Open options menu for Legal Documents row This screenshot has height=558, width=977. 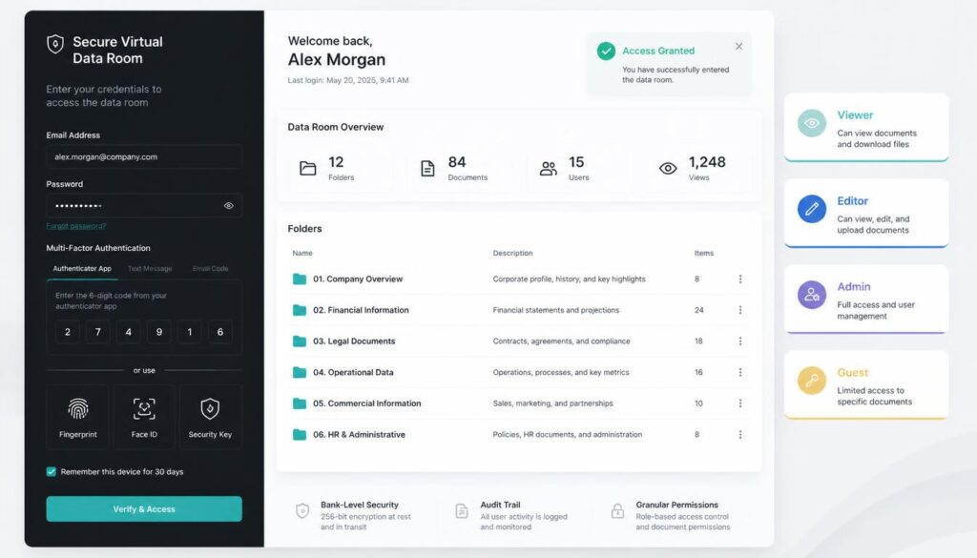click(740, 341)
